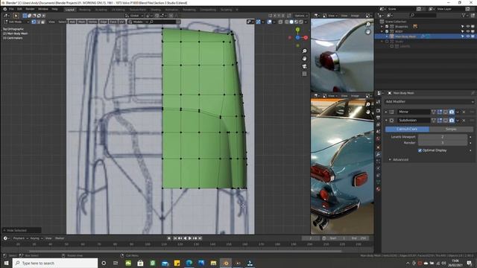Viewport: 477px width, 268px height.
Task: Open the Mesh menu in viewport header
Action: point(82,22)
